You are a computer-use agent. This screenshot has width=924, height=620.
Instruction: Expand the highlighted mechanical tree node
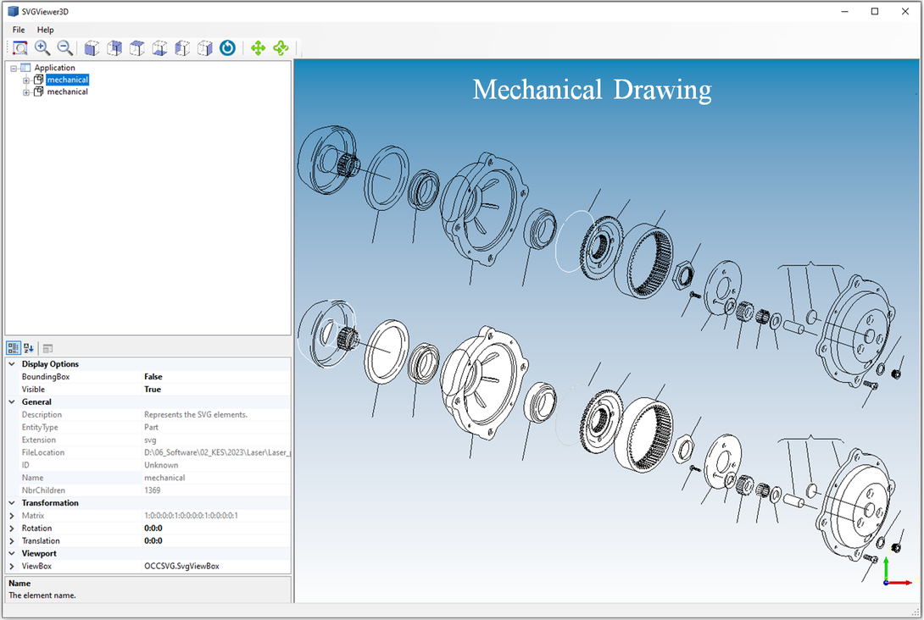26,80
